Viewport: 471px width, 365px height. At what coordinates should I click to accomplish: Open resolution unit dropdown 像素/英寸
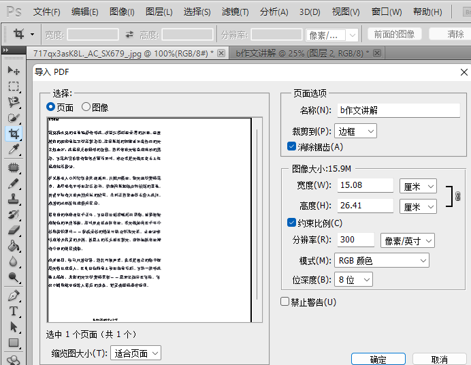(x=408, y=240)
